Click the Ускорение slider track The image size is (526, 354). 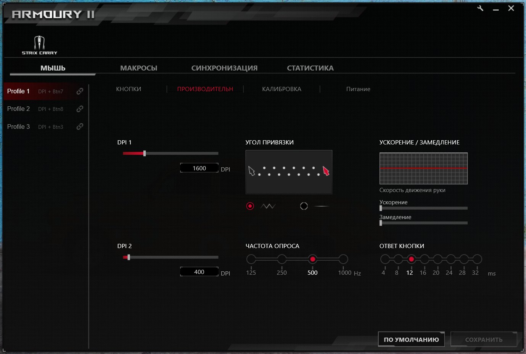[x=423, y=208]
